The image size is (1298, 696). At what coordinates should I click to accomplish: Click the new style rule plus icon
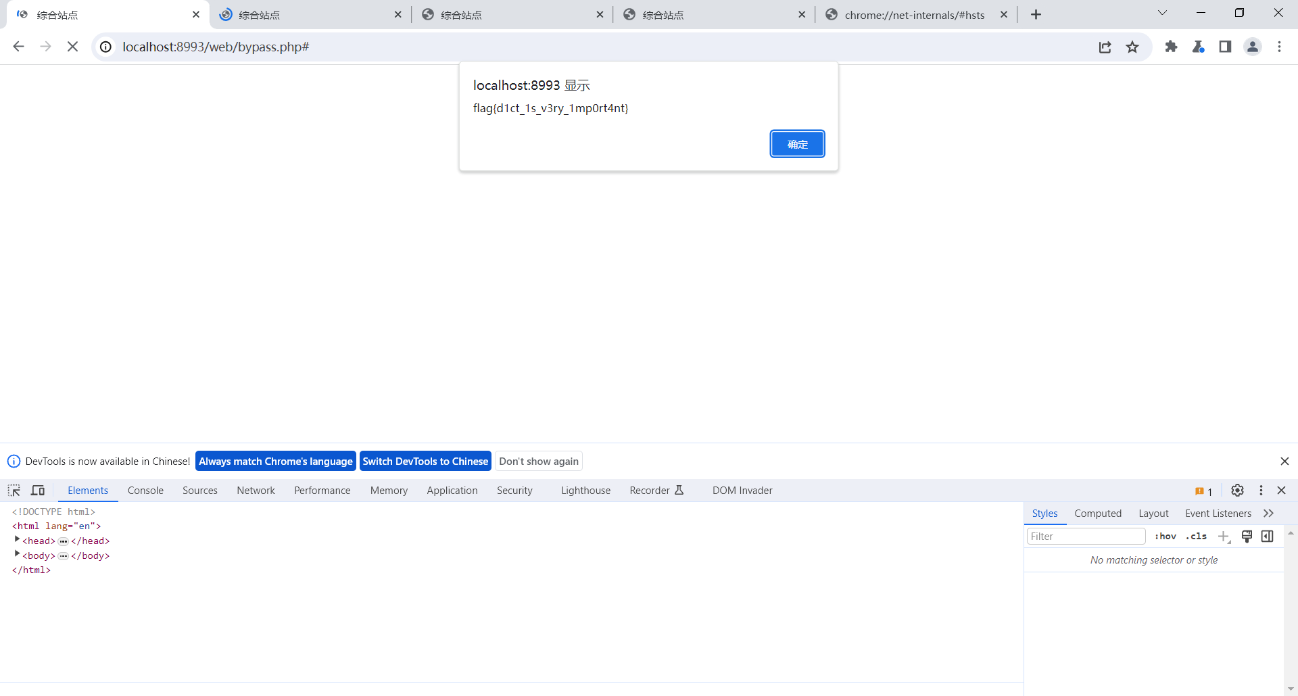click(1224, 537)
